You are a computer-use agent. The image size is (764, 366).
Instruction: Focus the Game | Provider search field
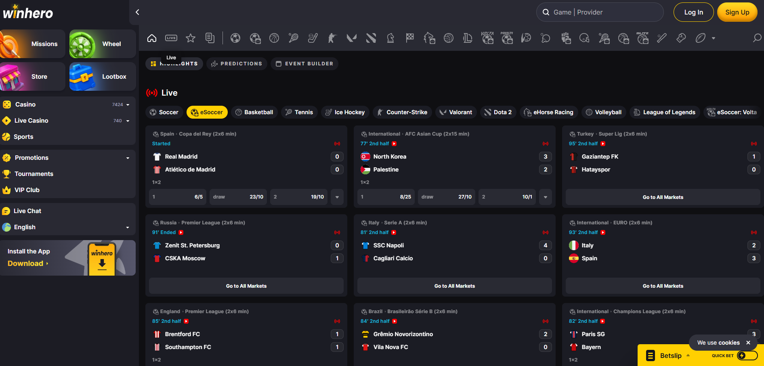(600, 12)
